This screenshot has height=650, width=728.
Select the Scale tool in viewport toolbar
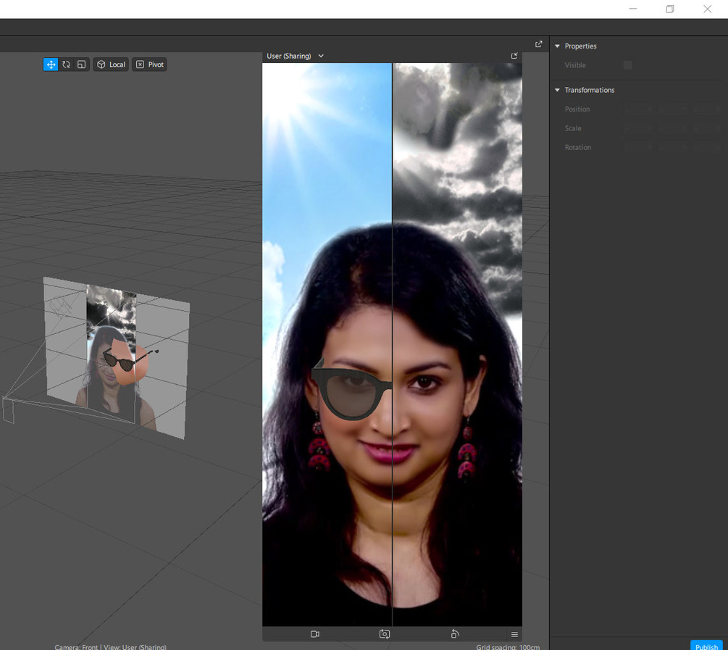[81, 64]
